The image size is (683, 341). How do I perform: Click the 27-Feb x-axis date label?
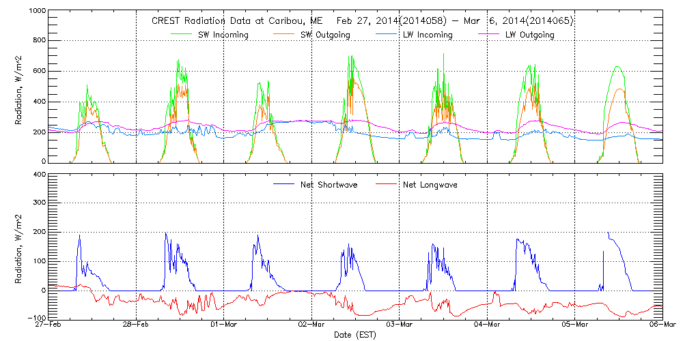point(49,325)
